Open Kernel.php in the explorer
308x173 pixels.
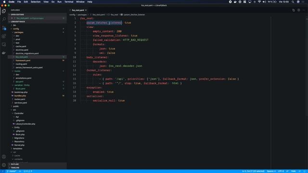[x=19, y=145]
